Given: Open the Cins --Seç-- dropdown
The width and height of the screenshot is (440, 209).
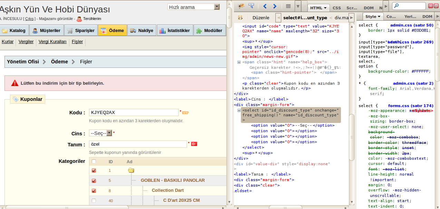Looking at the screenshot, I should [x=100, y=133].
